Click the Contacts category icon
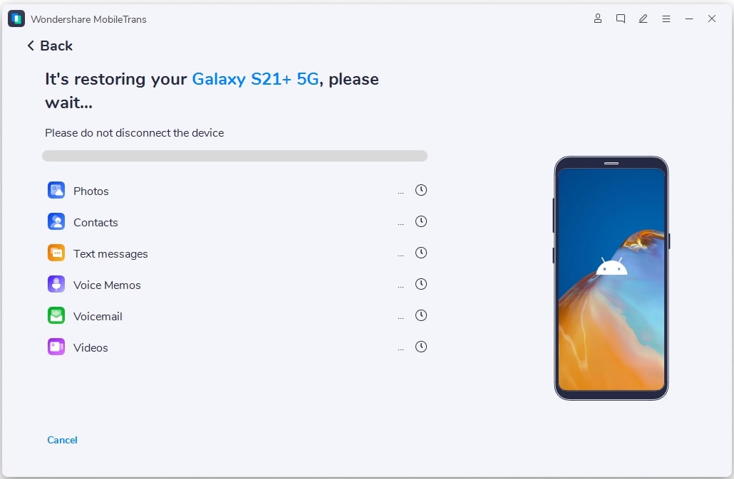The image size is (734, 479). (56, 221)
